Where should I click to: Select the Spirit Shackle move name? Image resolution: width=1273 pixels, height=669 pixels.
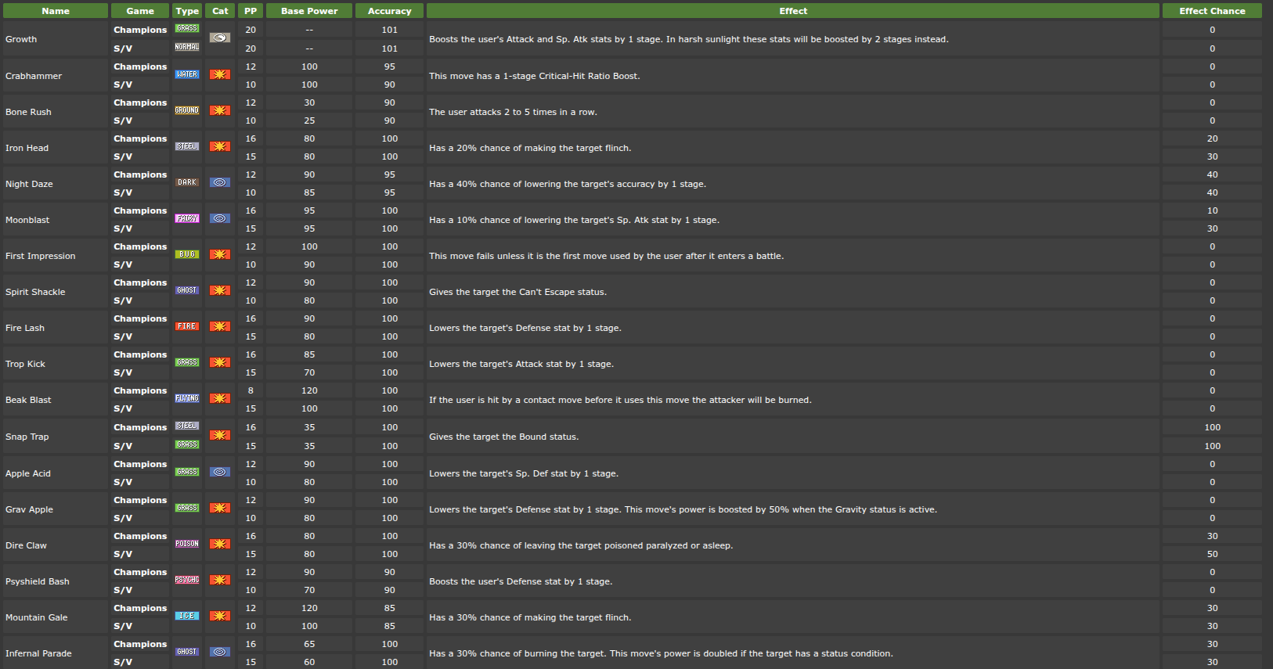[35, 292]
